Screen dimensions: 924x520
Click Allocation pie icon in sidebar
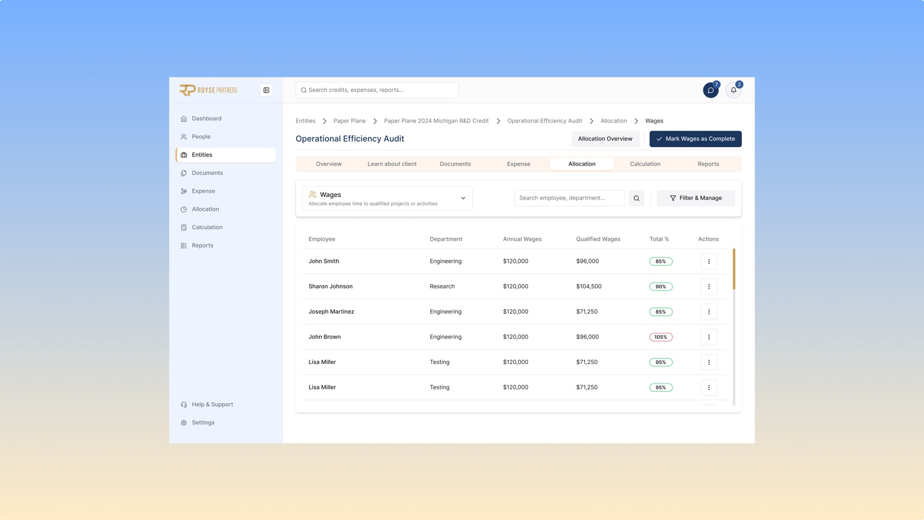coord(184,209)
